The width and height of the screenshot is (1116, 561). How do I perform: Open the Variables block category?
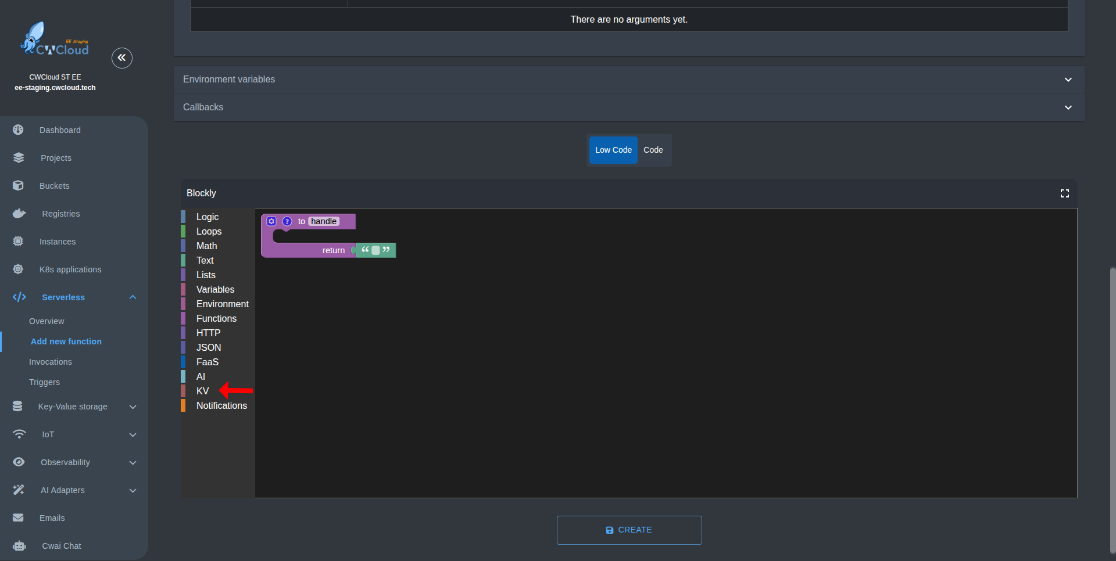217,289
